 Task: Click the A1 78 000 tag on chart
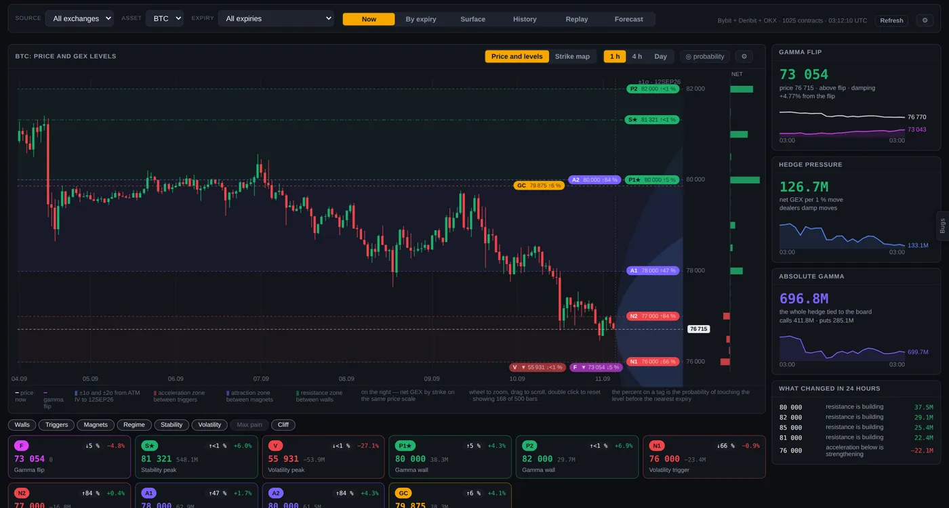click(x=653, y=270)
